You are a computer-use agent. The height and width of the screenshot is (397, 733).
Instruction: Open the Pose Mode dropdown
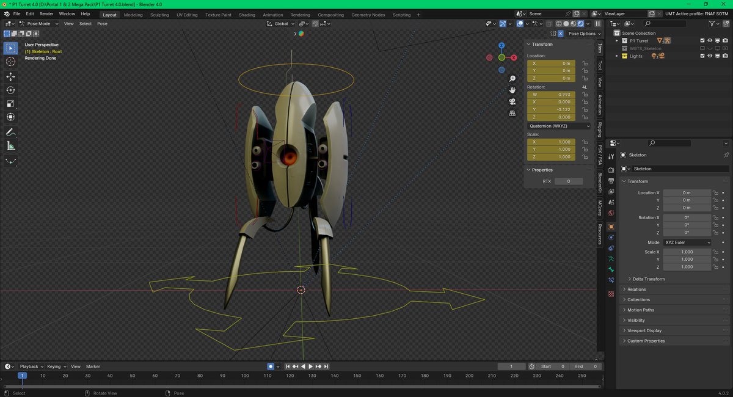38,24
